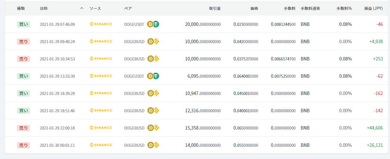Click the 手数料 column header
The image size is (390, 159).
290,8
